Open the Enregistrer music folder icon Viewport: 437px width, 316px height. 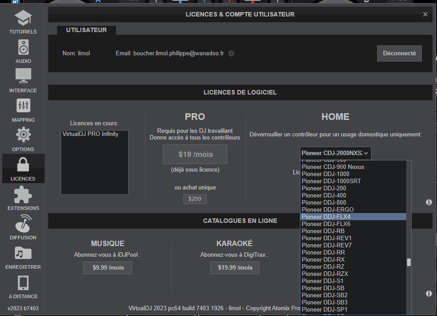coord(23,253)
